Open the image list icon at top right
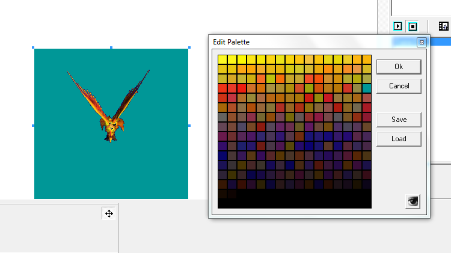The height and width of the screenshot is (253, 451). [x=443, y=26]
